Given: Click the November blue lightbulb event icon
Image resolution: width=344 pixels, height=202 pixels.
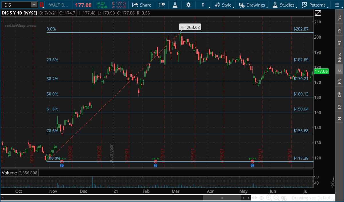Looking at the screenshot, I should (62, 165).
